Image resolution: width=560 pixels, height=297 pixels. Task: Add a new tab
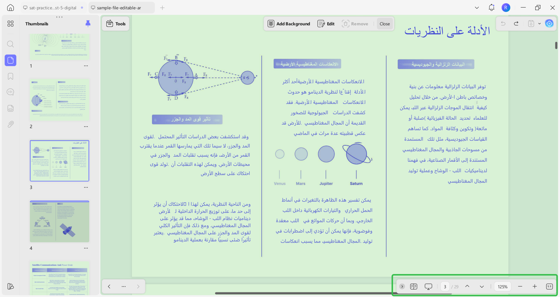coord(162,8)
